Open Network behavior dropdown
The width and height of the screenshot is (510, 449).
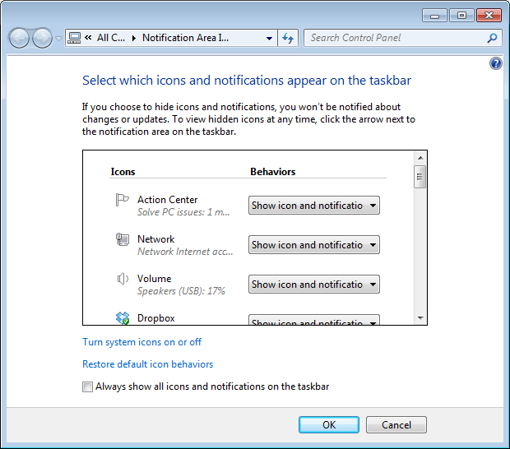(314, 245)
